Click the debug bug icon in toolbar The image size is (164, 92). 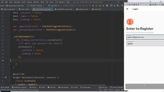pos(83,6)
